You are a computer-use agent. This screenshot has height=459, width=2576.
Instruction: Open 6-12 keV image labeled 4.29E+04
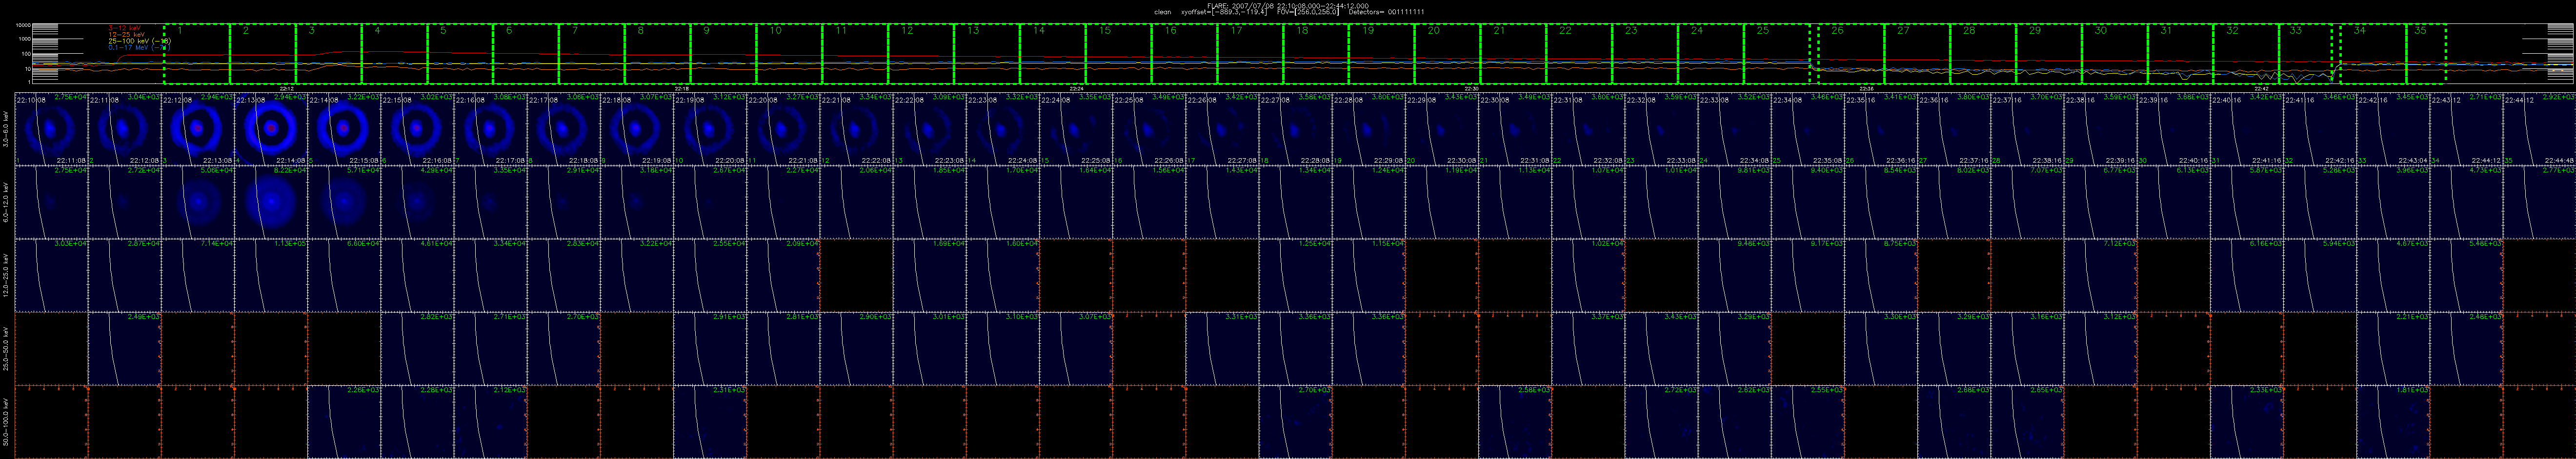[x=417, y=202]
